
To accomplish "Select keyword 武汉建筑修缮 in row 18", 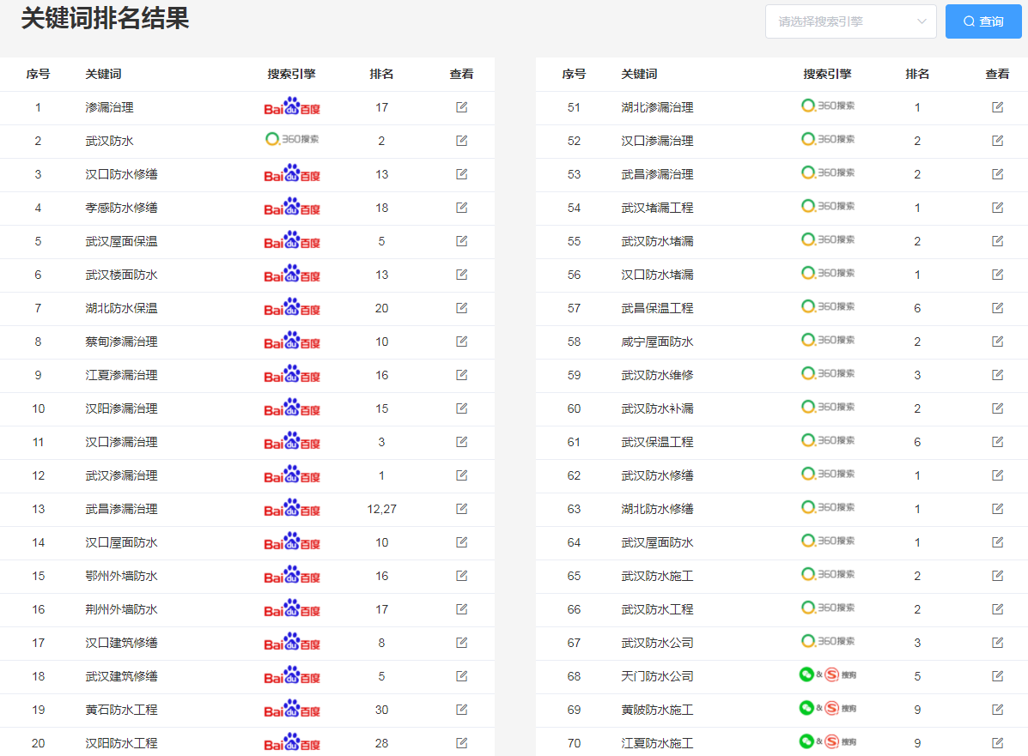I will 121,676.
